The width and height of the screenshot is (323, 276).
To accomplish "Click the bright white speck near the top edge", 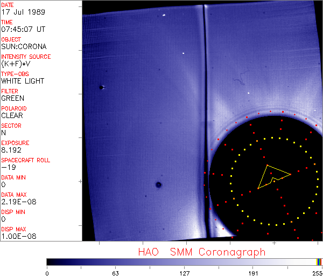I will click(163, 16).
